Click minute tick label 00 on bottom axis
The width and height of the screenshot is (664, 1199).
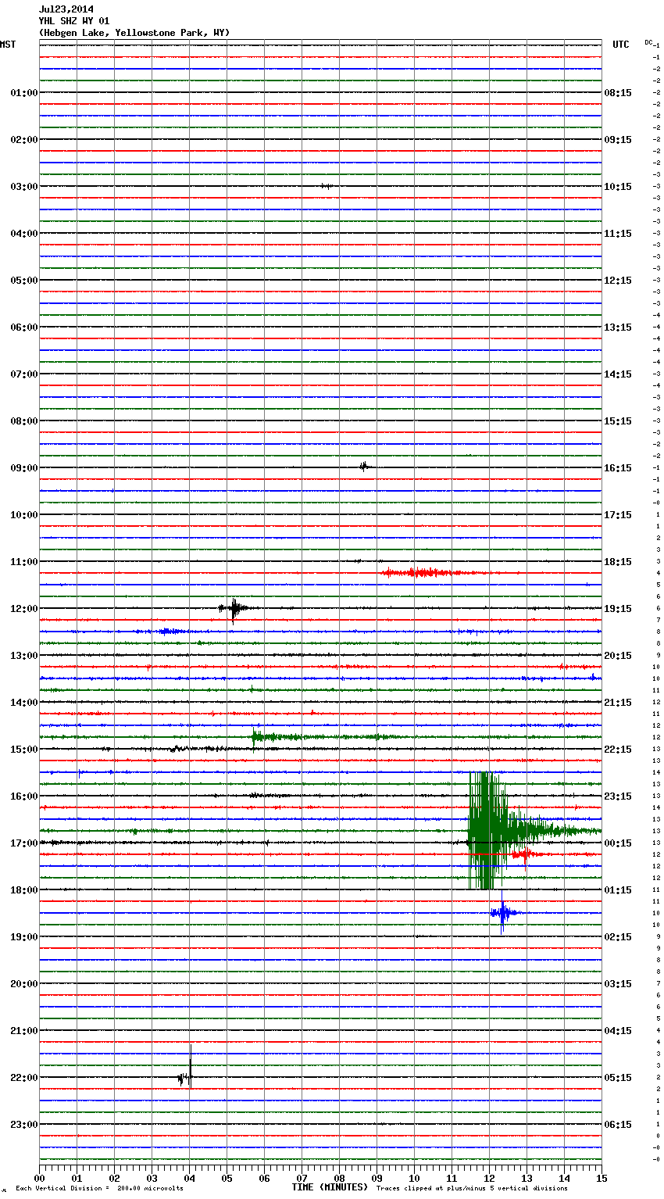(x=39, y=1178)
